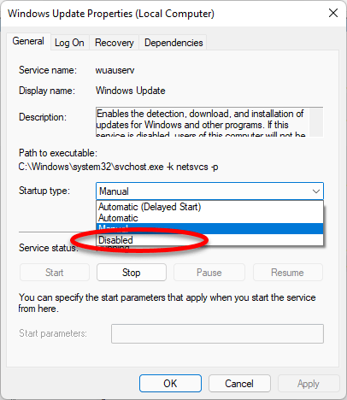Confirm with the OK button
The image size is (347, 400).
pos(170,384)
